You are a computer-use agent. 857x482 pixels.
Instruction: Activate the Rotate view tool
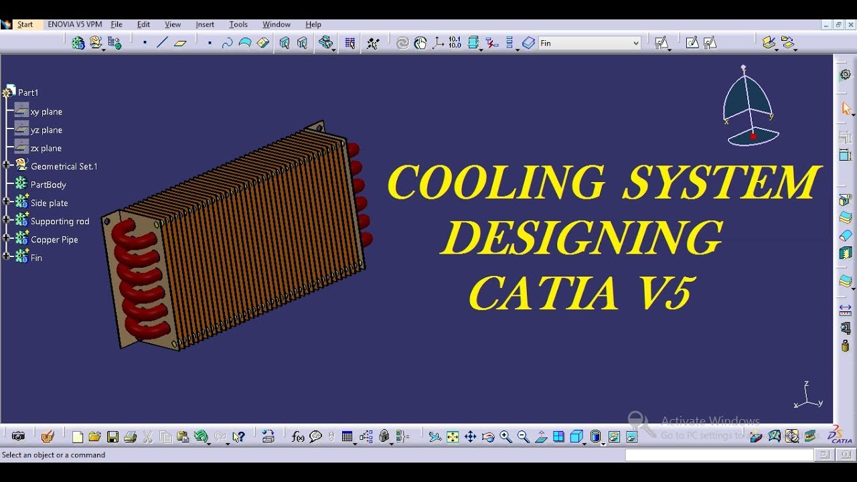488,437
